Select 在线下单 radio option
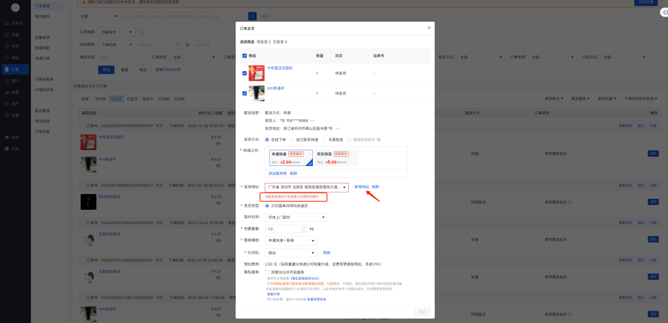The image size is (668, 323). pos(267,140)
